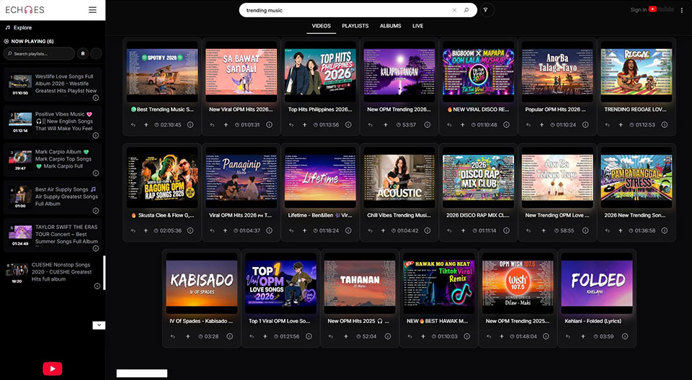Screen dimensions: 692x380
Task: Click the Explore music-note item
Action: [x=19, y=27]
